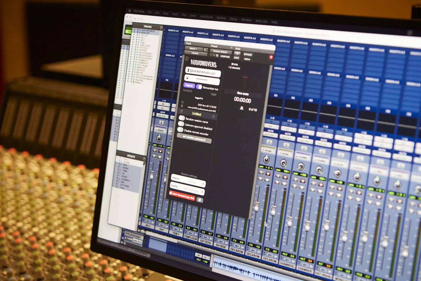Click the Native plug-in format label
The height and width of the screenshot is (281, 421).
247,59
